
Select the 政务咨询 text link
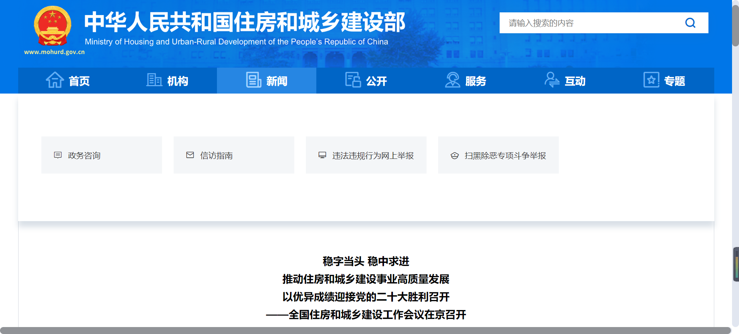point(84,155)
